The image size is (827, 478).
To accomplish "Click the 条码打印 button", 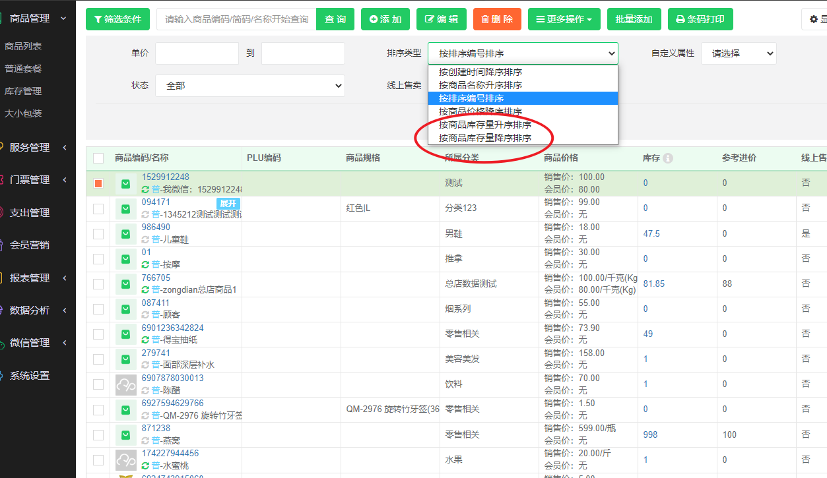I will click(700, 19).
